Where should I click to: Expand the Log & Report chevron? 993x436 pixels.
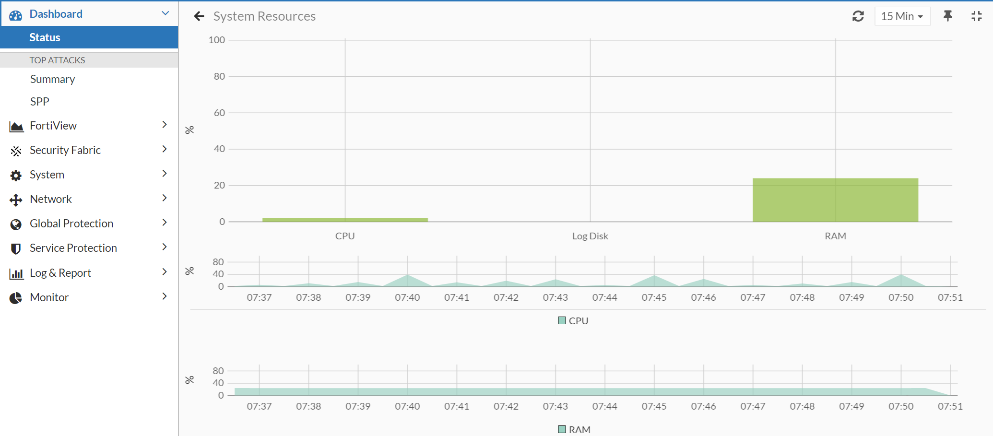165,272
